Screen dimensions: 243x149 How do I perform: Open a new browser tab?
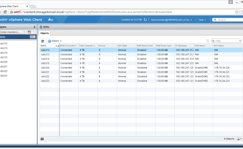[x=33, y=6]
